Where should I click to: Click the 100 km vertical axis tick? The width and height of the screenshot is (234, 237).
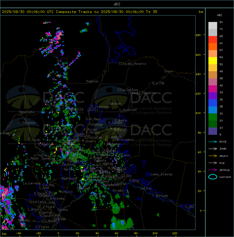point(198,113)
